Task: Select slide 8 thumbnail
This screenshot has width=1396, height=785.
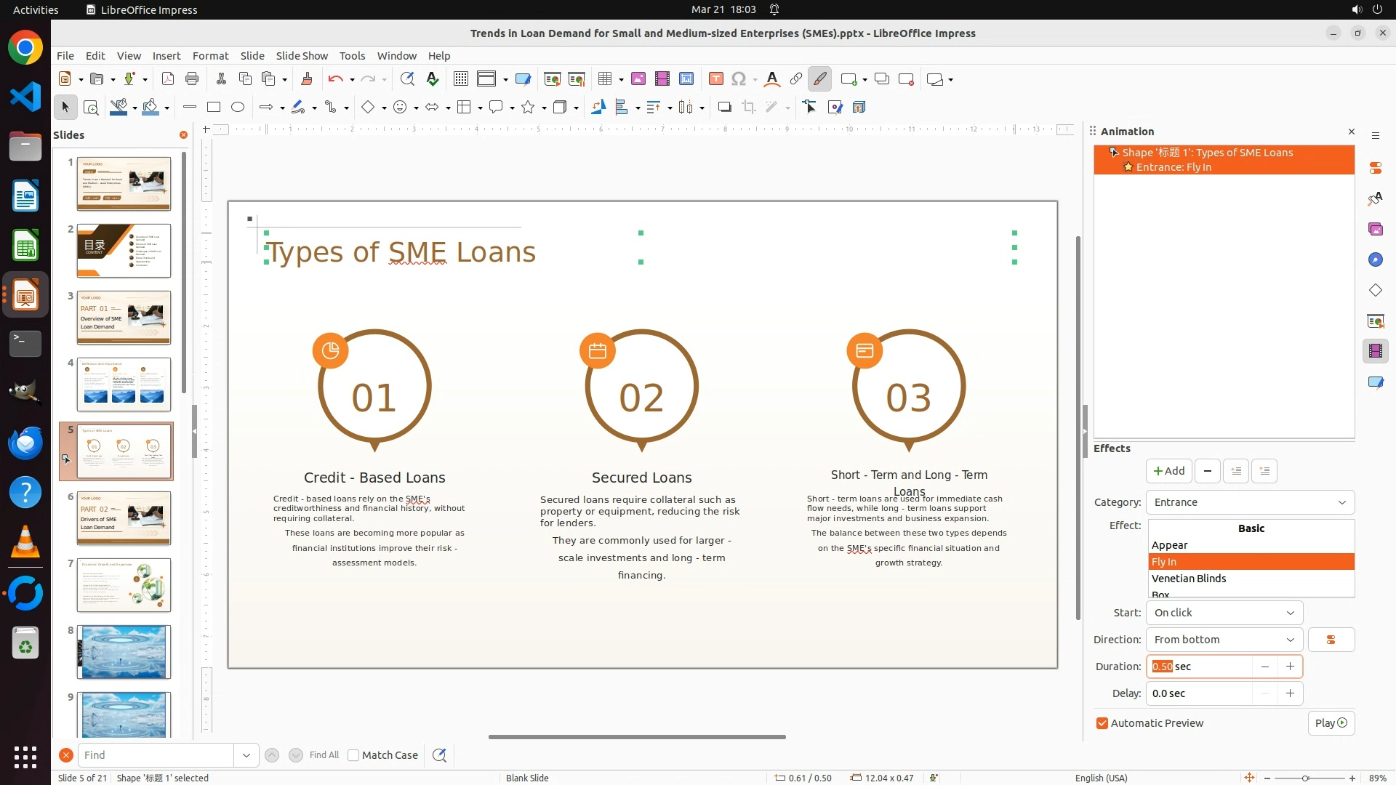Action: click(124, 652)
